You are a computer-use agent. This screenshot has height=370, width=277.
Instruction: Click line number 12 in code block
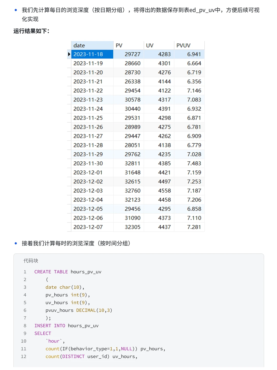24,357
